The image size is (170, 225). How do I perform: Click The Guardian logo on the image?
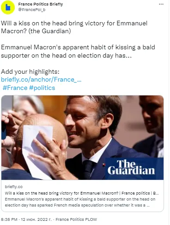coord(131,167)
